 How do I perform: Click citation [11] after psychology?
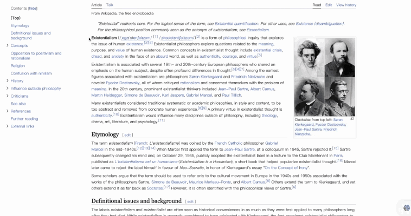161,120
